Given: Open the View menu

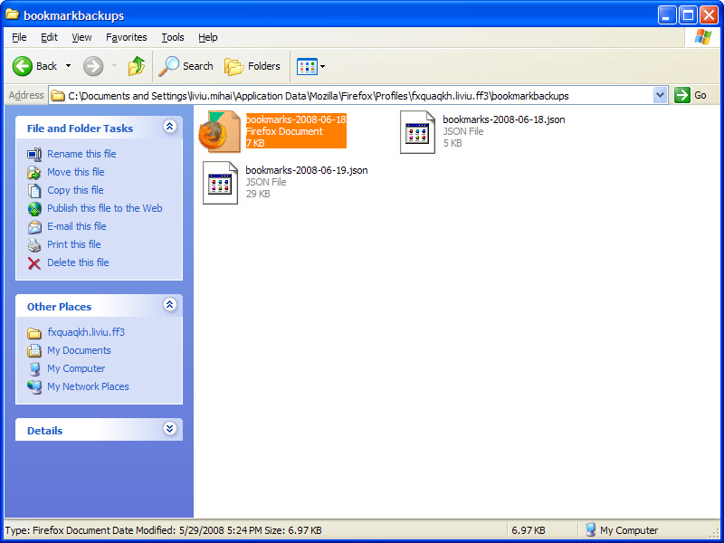Looking at the screenshot, I should (81, 37).
